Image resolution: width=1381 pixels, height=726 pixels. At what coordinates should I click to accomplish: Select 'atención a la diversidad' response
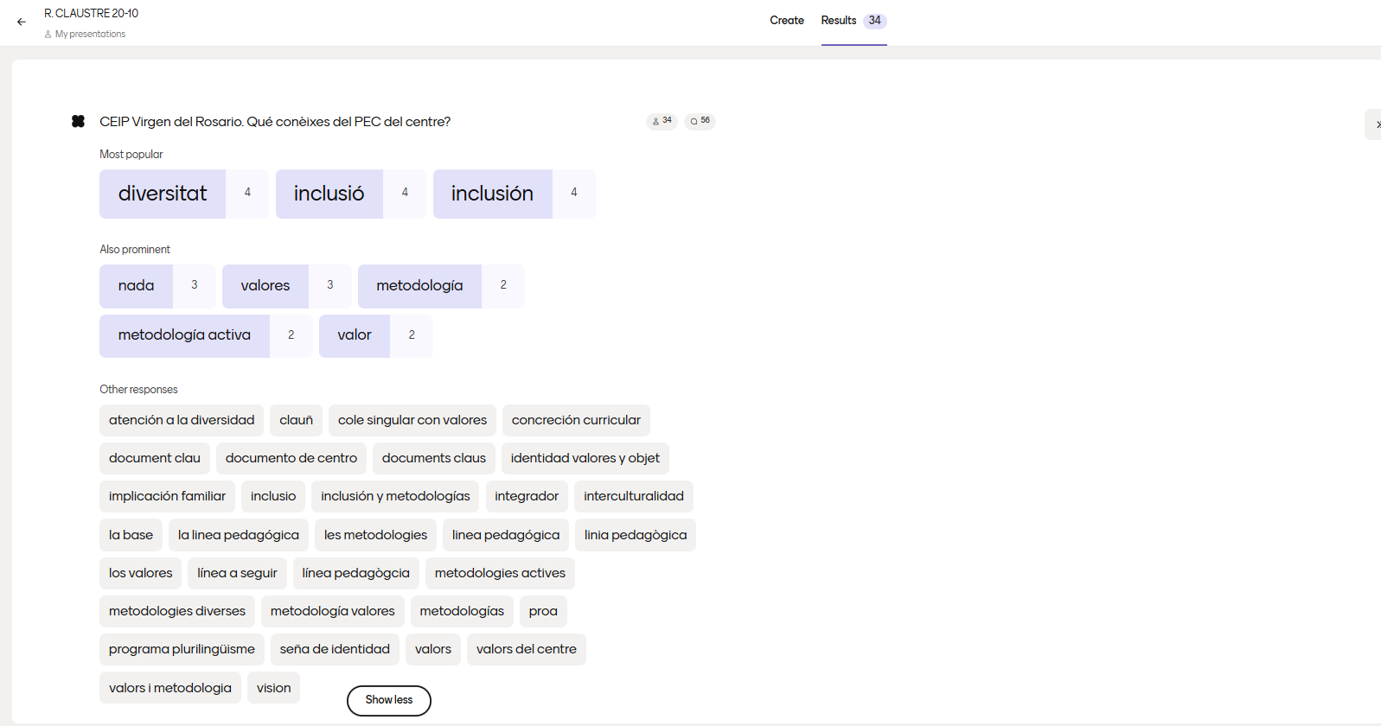coord(182,420)
